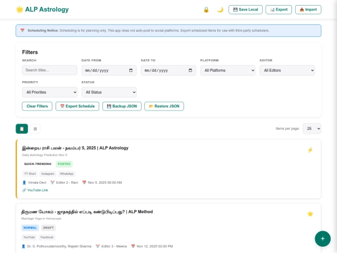
Task: Click the green add new item button
Action: click(323, 239)
